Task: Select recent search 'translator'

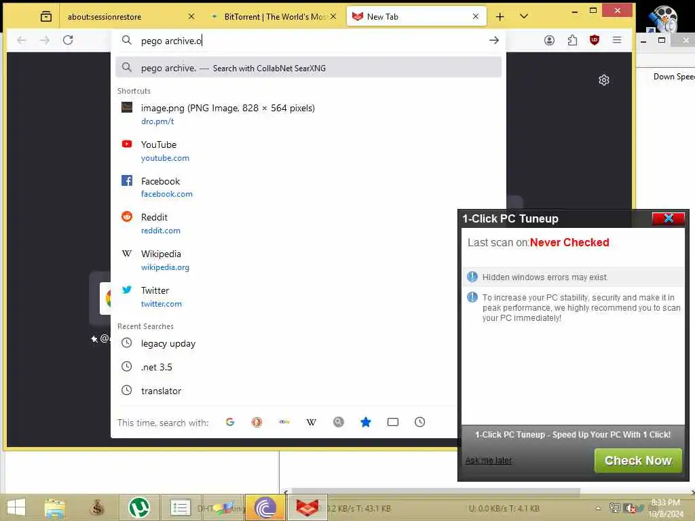Action: (286, 391)
